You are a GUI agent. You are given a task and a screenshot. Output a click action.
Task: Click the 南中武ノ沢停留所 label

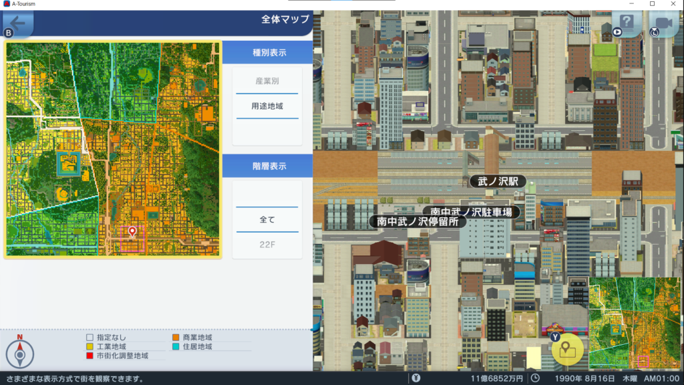point(417,221)
